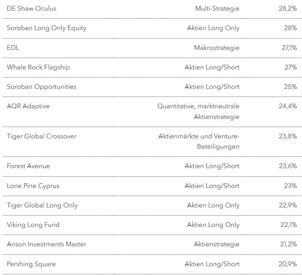This screenshot has width=302, height=275.
Task: Click the Multi-Strategie strategy label
Action: click(217, 8)
